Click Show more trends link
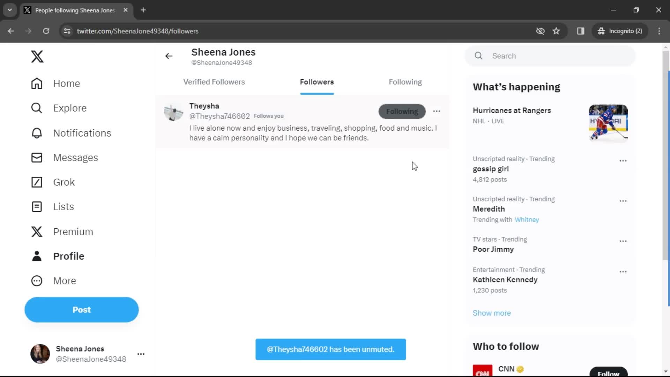670x377 pixels. click(x=492, y=313)
